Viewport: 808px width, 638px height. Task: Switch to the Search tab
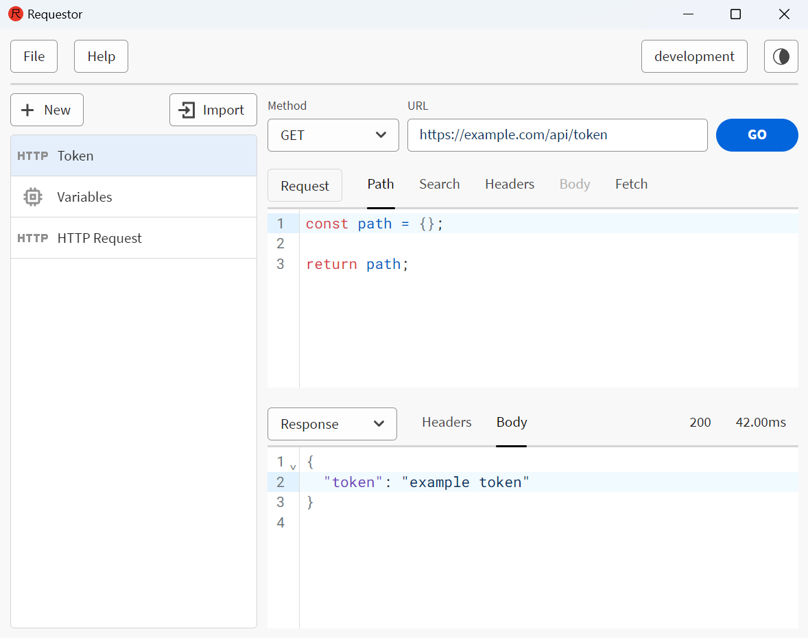pyautogui.click(x=439, y=184)
